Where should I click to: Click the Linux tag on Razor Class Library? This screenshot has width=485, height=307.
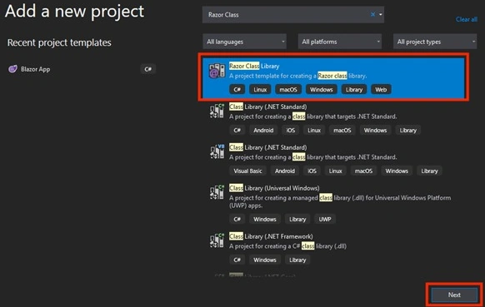(x=260, y=90)
